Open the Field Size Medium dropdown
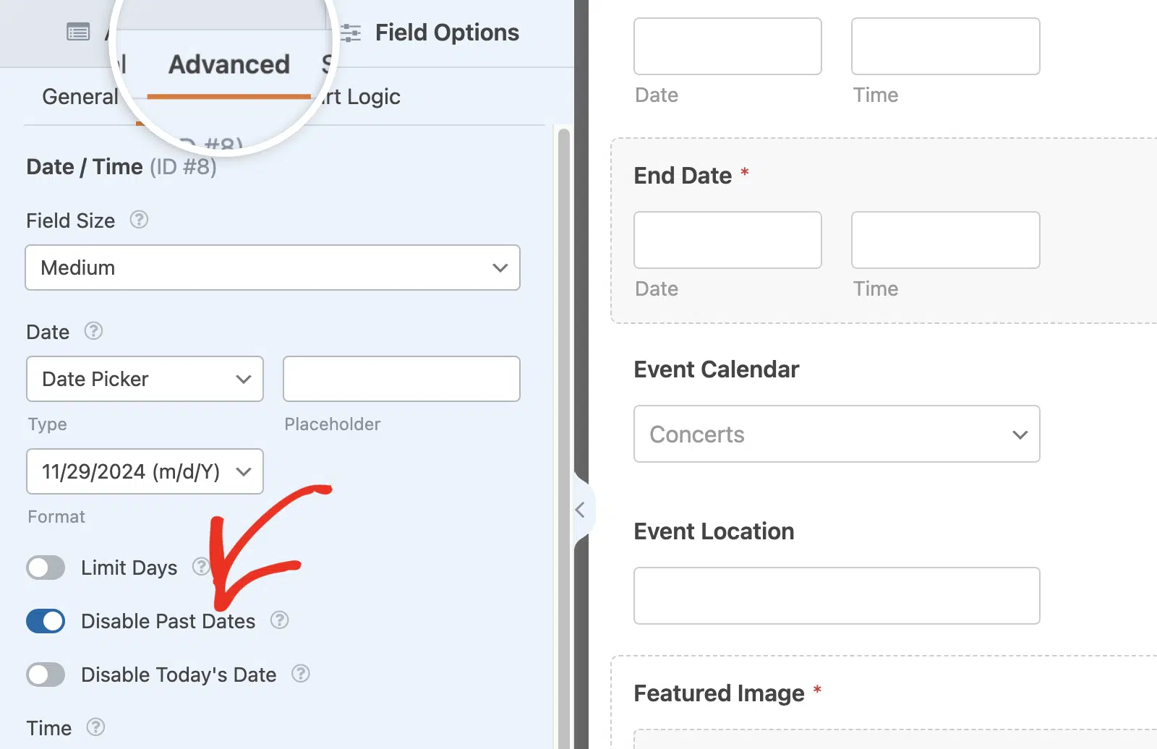This screenshot has height=749, width=1157. click(x=273, y=267)
